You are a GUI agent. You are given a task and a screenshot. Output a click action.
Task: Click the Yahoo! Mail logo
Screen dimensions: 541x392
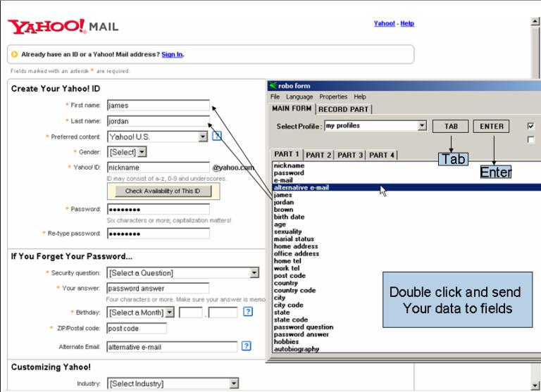tap(63, 27)
